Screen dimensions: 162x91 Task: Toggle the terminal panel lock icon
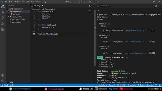[156, 6]
